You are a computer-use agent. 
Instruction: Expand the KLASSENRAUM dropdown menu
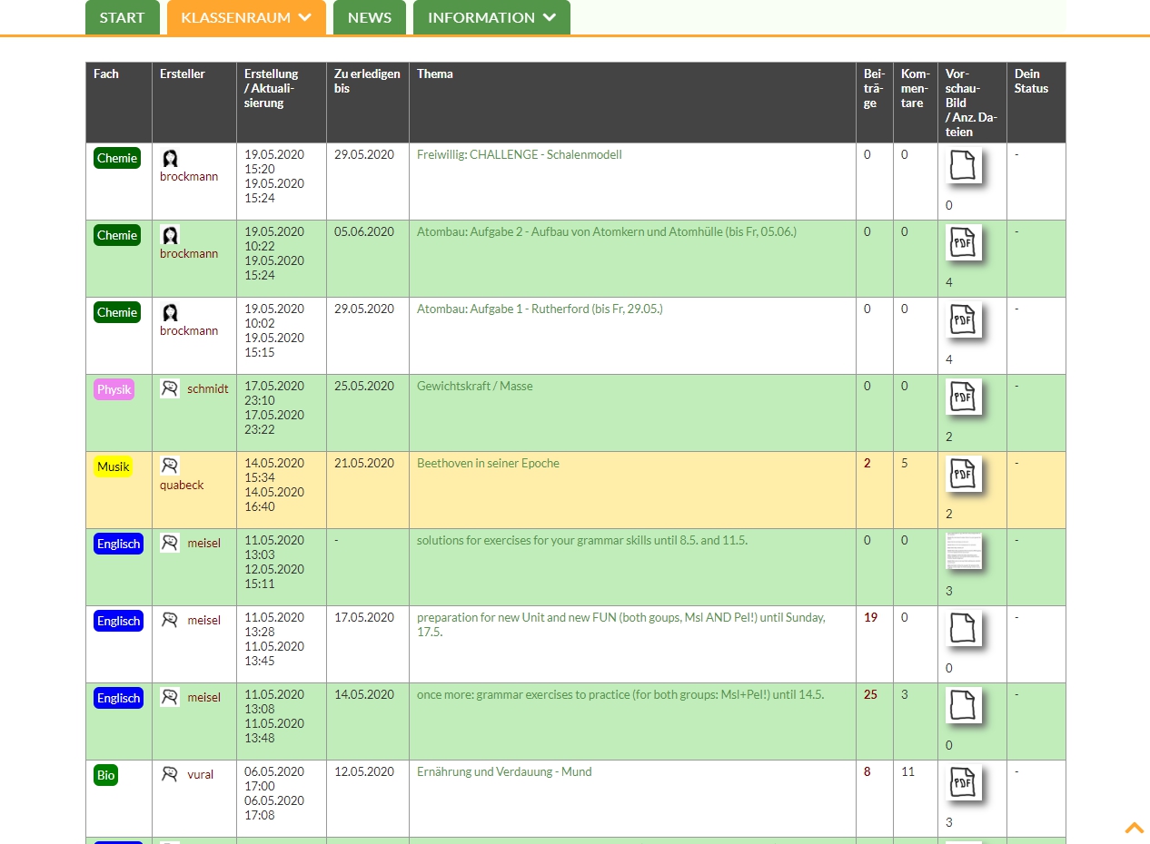point(246,17)
